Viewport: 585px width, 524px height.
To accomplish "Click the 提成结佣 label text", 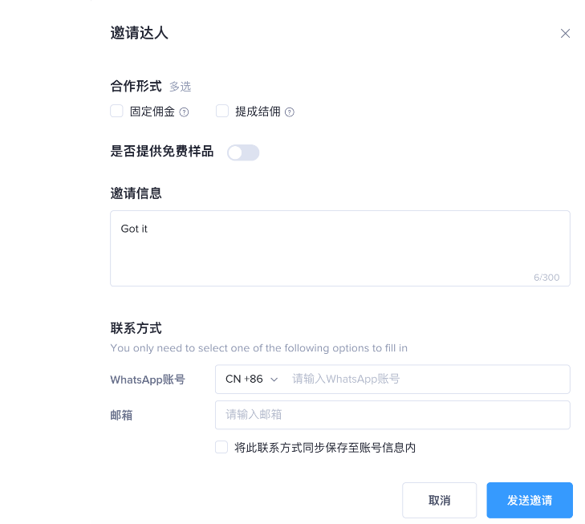I will (258, 112).
